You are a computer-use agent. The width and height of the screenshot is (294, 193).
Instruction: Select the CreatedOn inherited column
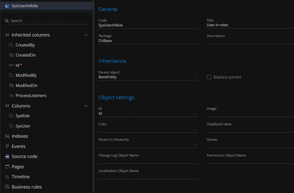[25, 55]
